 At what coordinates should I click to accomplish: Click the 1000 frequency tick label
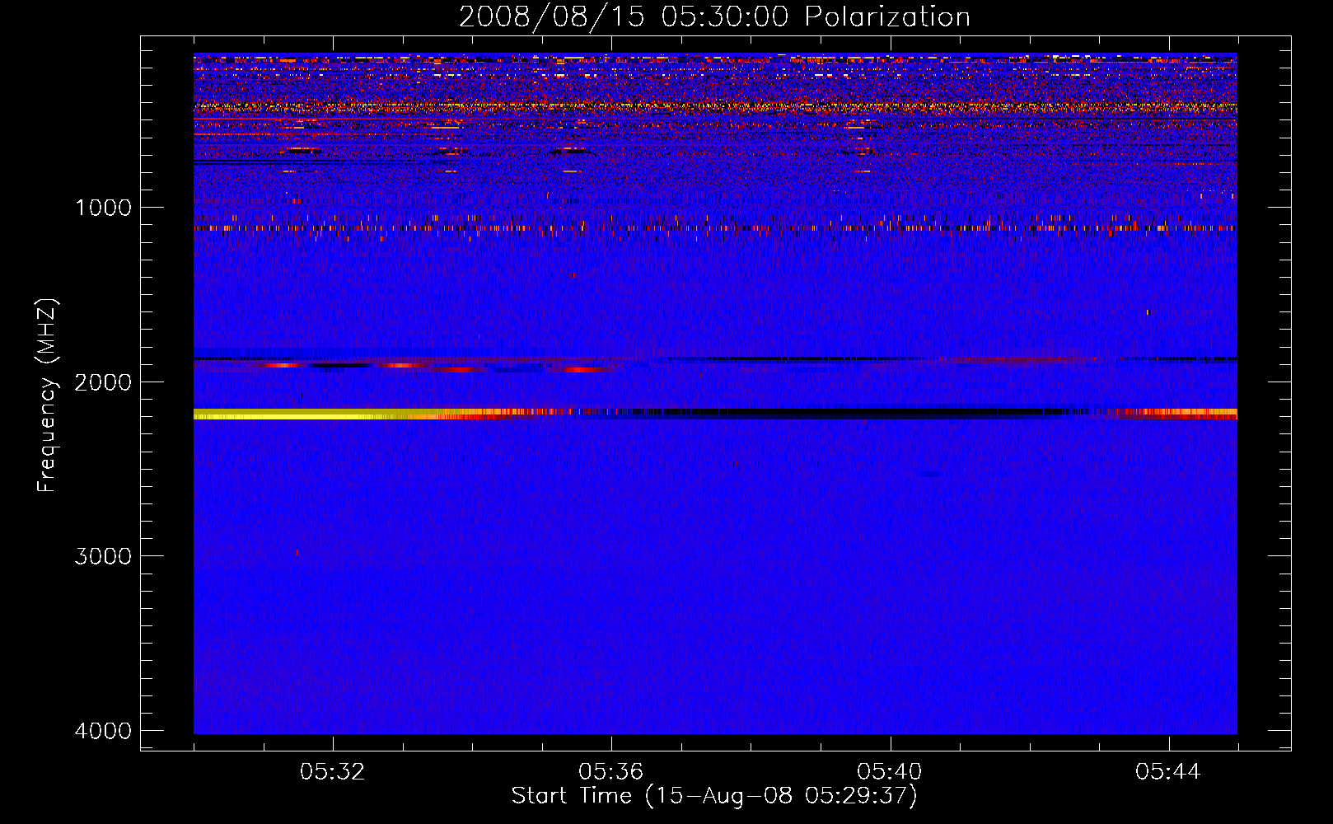click(x=103, y=207)
